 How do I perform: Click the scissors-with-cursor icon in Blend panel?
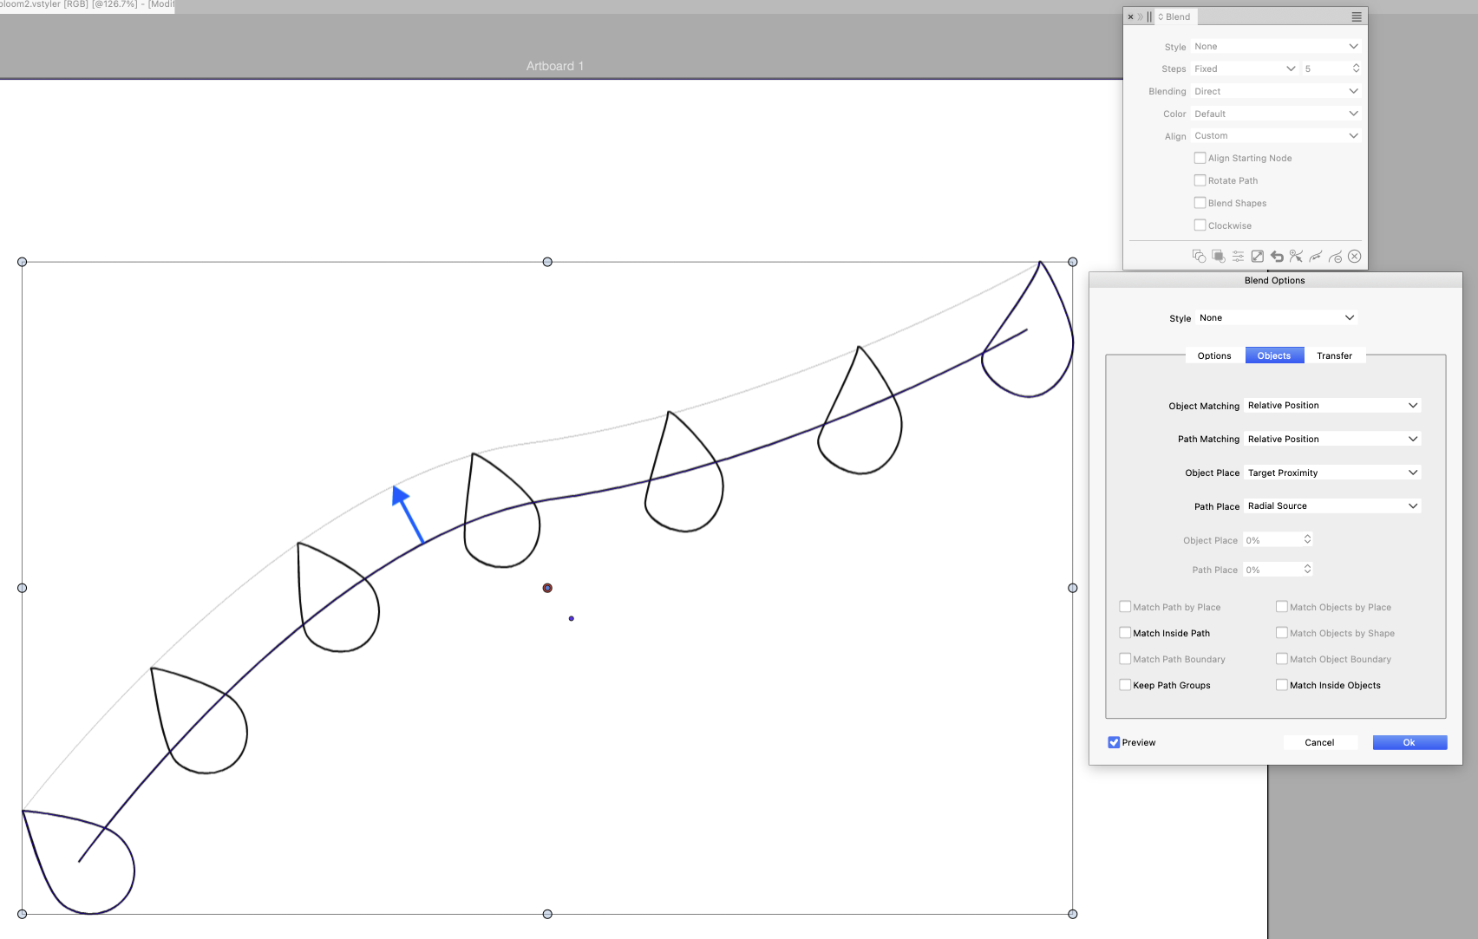coord(1296,257)
